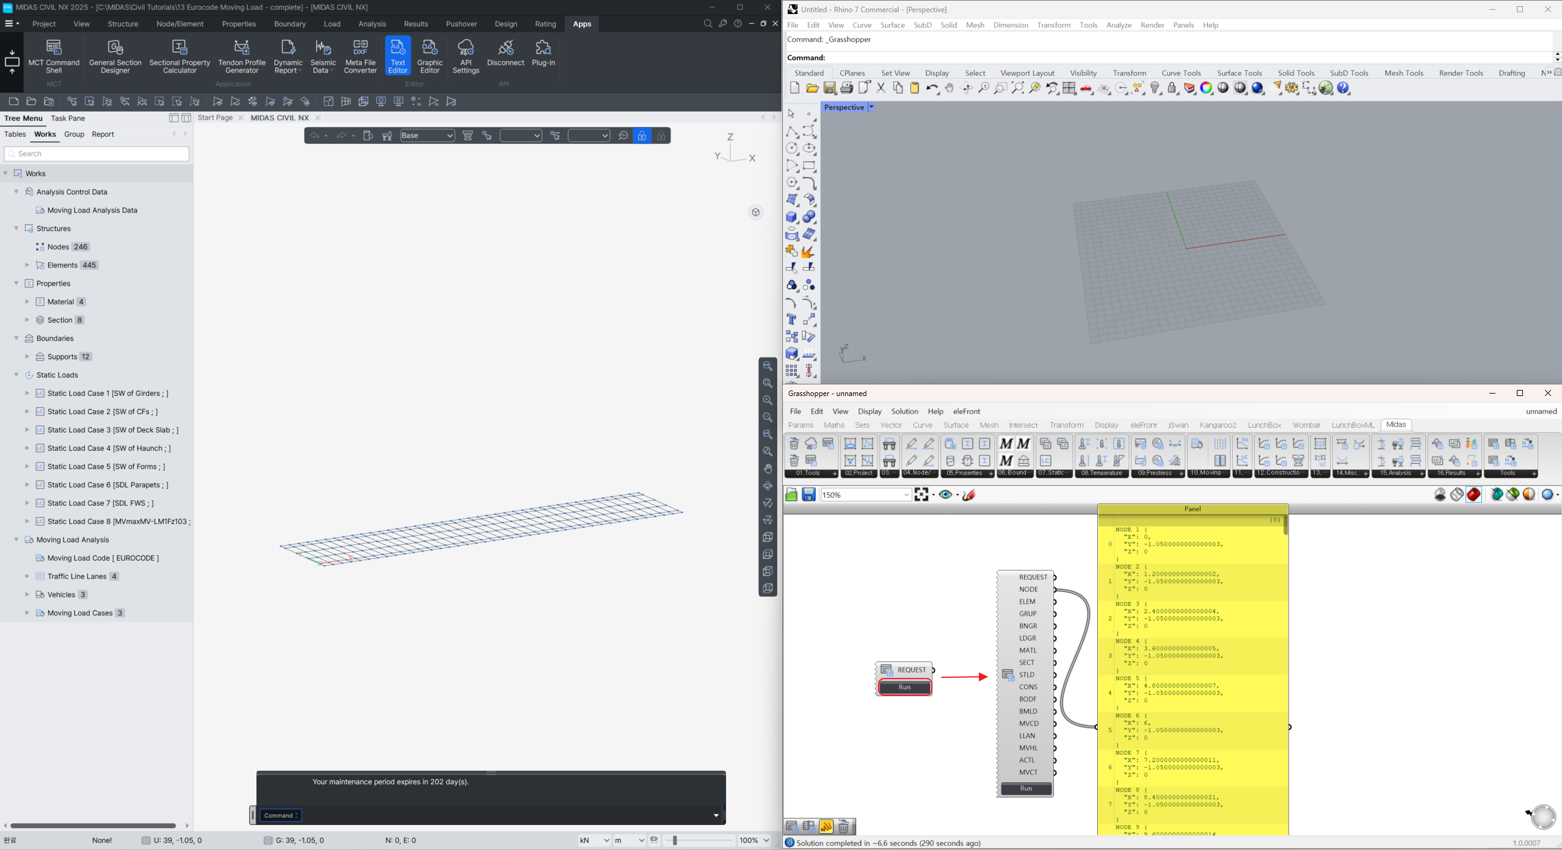Open the Text Editor app
1562x850 pixels.
point(398,56)
